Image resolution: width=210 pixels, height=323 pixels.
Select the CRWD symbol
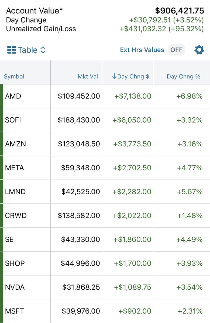click(x=16, y=216)
